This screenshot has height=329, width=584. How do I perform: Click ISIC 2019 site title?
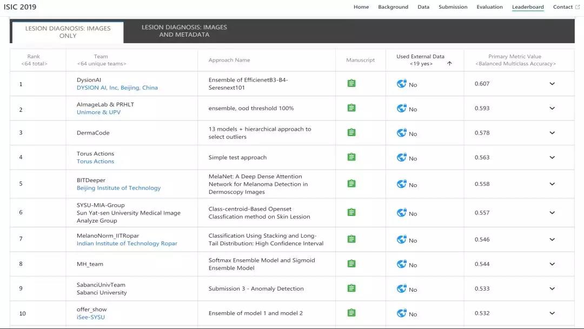[20, 7]
